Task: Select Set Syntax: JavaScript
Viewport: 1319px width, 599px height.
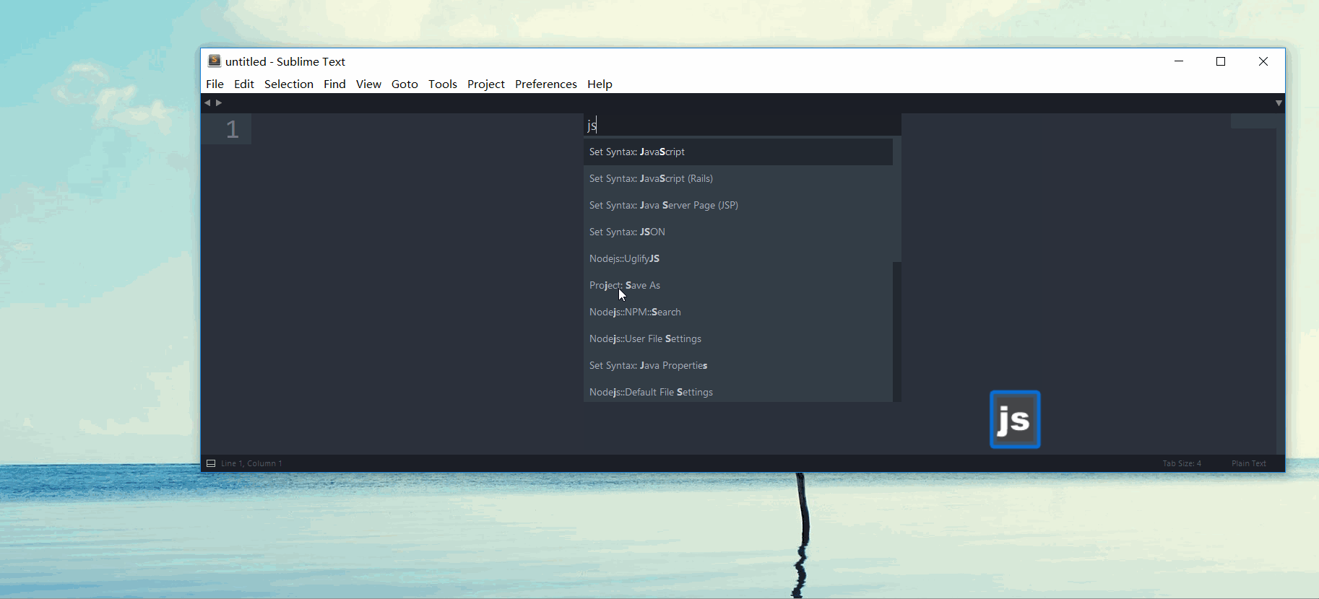Action: pyautogui.click(x=738, y=152)
